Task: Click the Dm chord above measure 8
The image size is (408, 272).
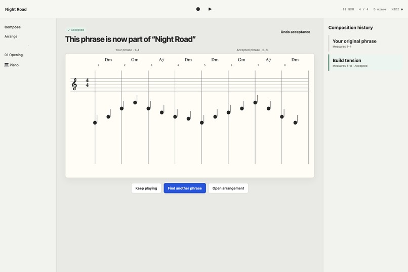Action: (295, 60)
